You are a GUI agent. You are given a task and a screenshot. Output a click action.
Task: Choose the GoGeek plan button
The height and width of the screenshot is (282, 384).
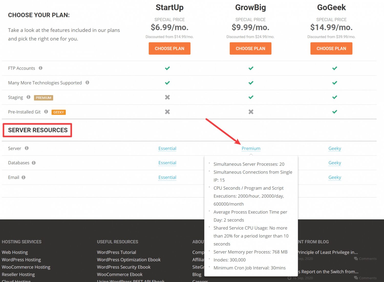(331, 49)
